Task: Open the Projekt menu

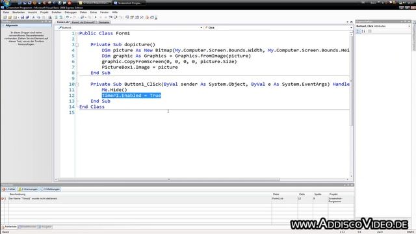Action: (x=44, y=12)
